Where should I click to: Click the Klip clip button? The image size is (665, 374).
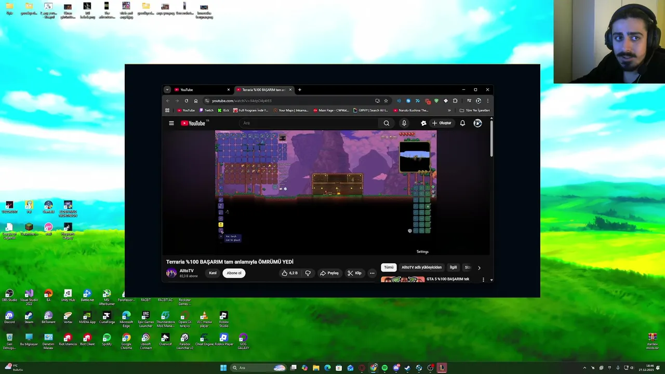tap(354, 273)
